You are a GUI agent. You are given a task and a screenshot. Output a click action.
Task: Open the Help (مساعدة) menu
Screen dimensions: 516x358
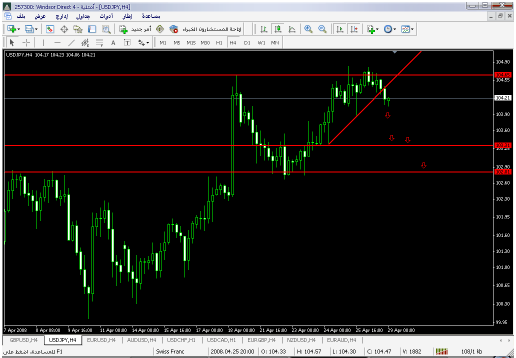pyautogui.click(x=151, y=16)
